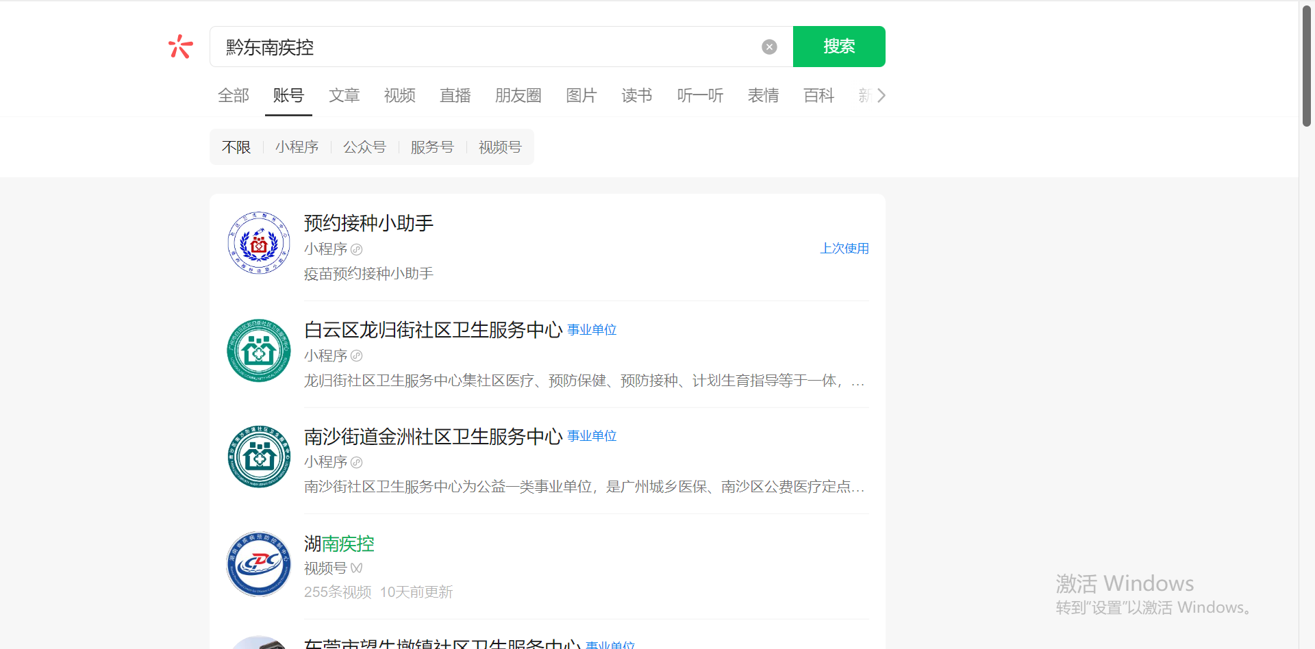Filter results by 小程序
1315x649 pixels.
click(x=297, y=147)
